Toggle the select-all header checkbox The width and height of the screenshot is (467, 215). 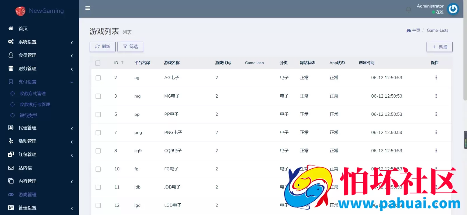pyautogui.click(x=98, y=63)
